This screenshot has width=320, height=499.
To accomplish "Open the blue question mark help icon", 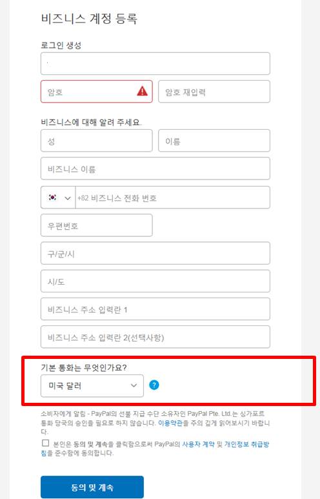I will click(154, 385).
